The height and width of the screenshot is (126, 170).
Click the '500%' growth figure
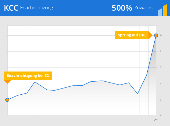point(122,8)
